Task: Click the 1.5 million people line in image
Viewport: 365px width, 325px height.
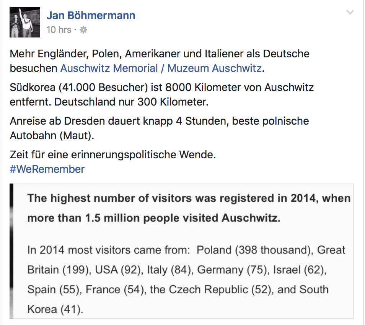Action: (154, 218)
